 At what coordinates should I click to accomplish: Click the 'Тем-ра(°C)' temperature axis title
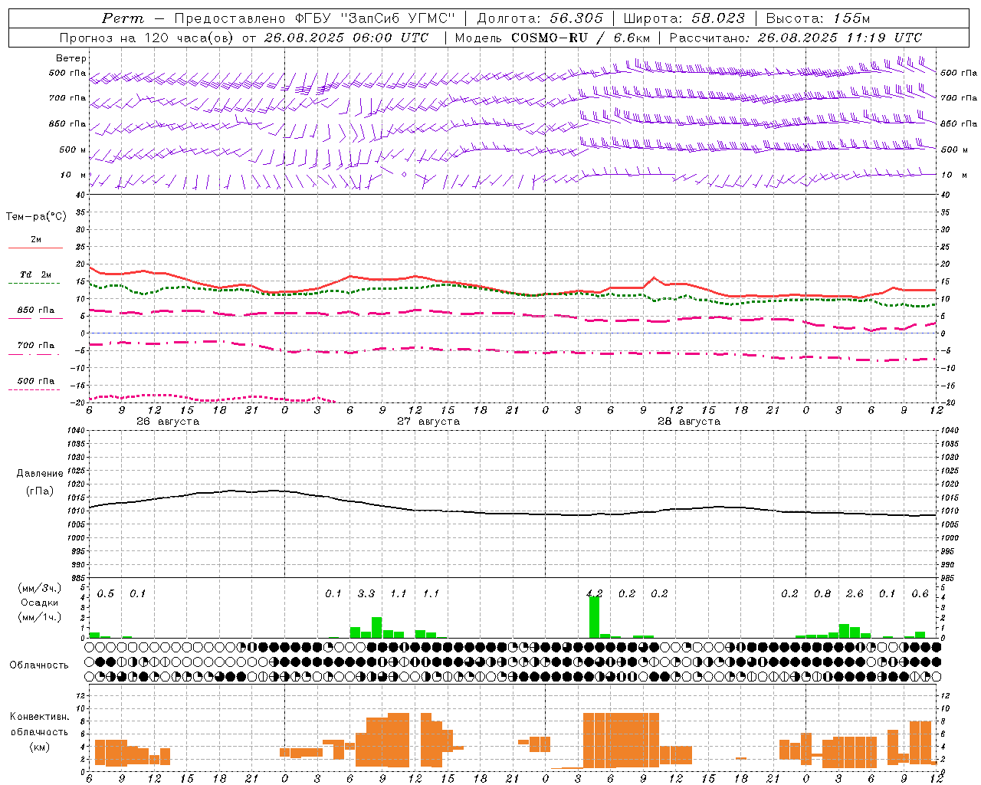pos(36,217)
